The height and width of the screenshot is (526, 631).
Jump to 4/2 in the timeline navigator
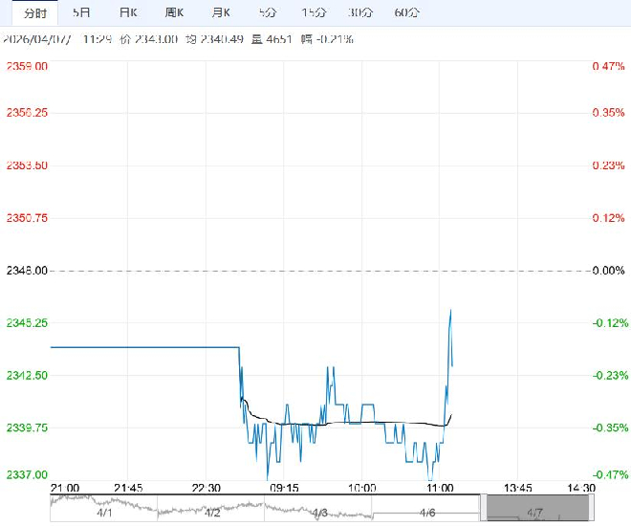211,514
